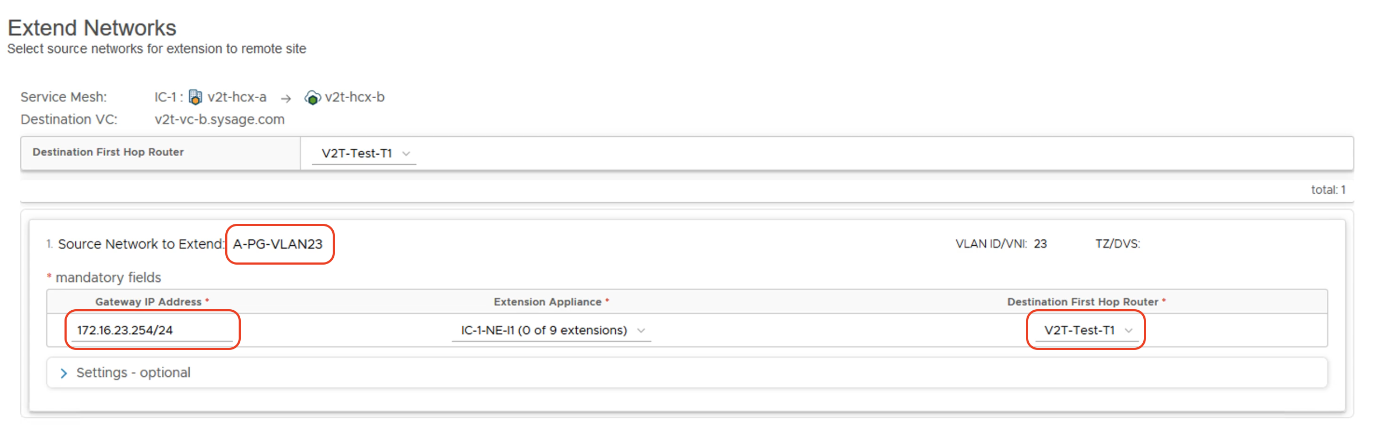This screenshot has width=1376, height=438.
Task: Open the Extension Appliance dropdown
Action: point(551,330)
